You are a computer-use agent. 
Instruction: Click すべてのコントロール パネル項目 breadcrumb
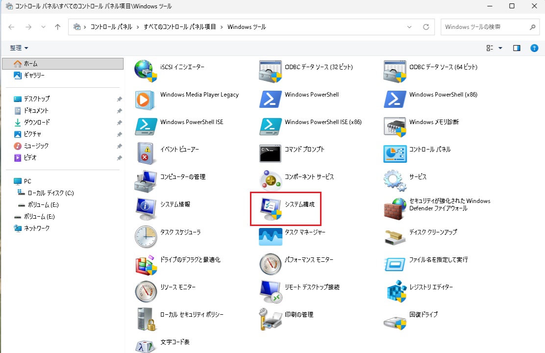[x=180, y=27]
